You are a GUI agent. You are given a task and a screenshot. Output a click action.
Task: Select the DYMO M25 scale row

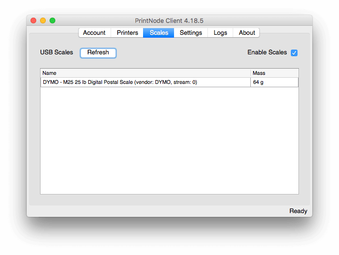click(169, 82)
